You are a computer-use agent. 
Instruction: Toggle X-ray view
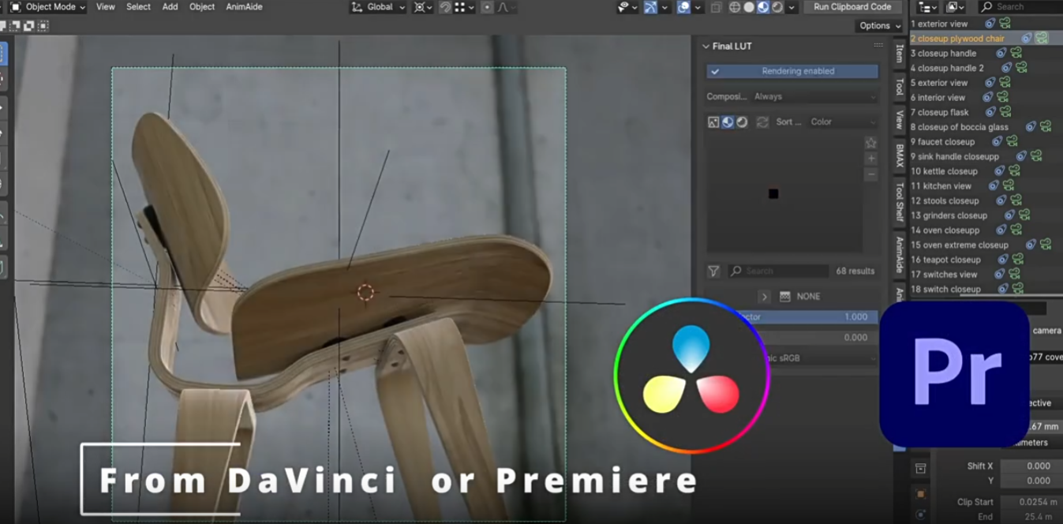pyautogui.click(x=716, y=7)
